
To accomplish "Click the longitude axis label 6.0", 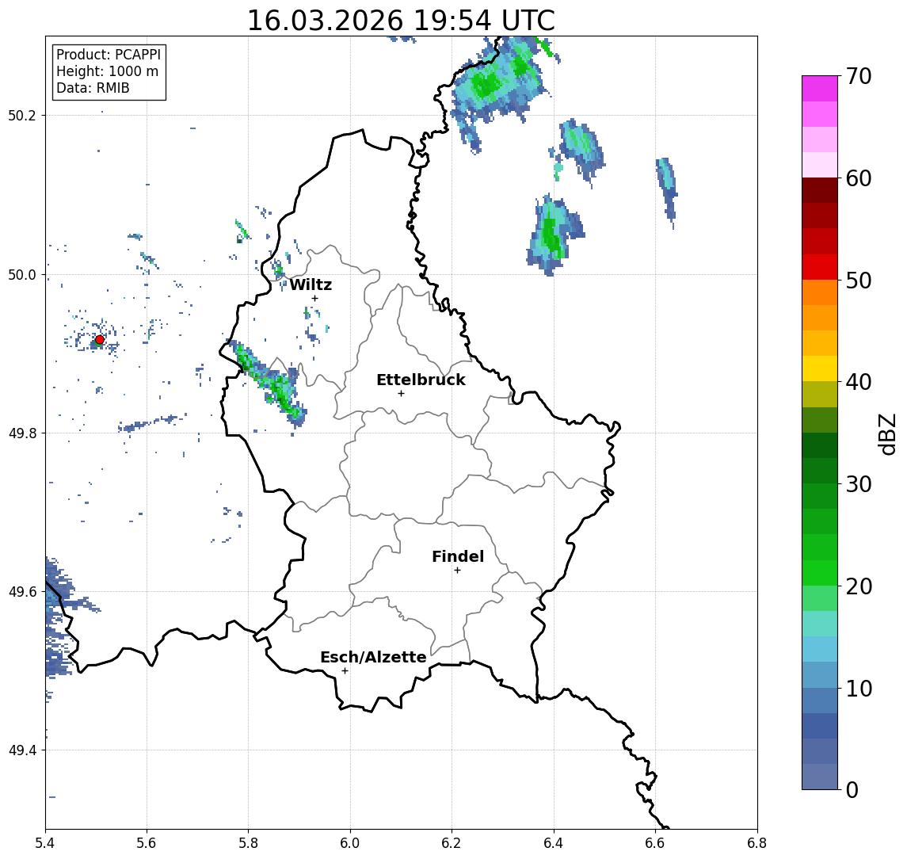I will [x=351, y=843].
